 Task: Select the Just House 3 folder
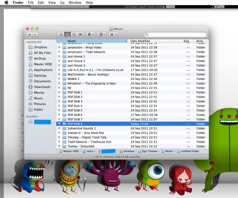click(132, 65)
